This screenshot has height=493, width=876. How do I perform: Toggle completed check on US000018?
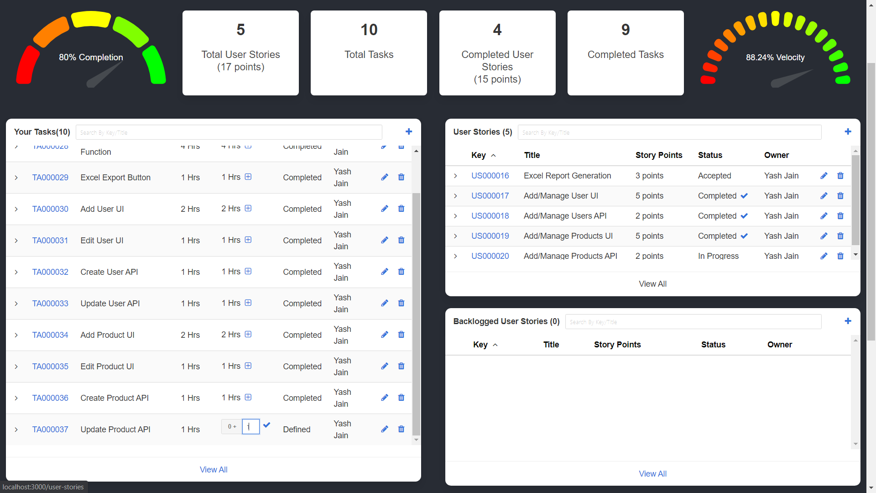click(x=744, y=215)
